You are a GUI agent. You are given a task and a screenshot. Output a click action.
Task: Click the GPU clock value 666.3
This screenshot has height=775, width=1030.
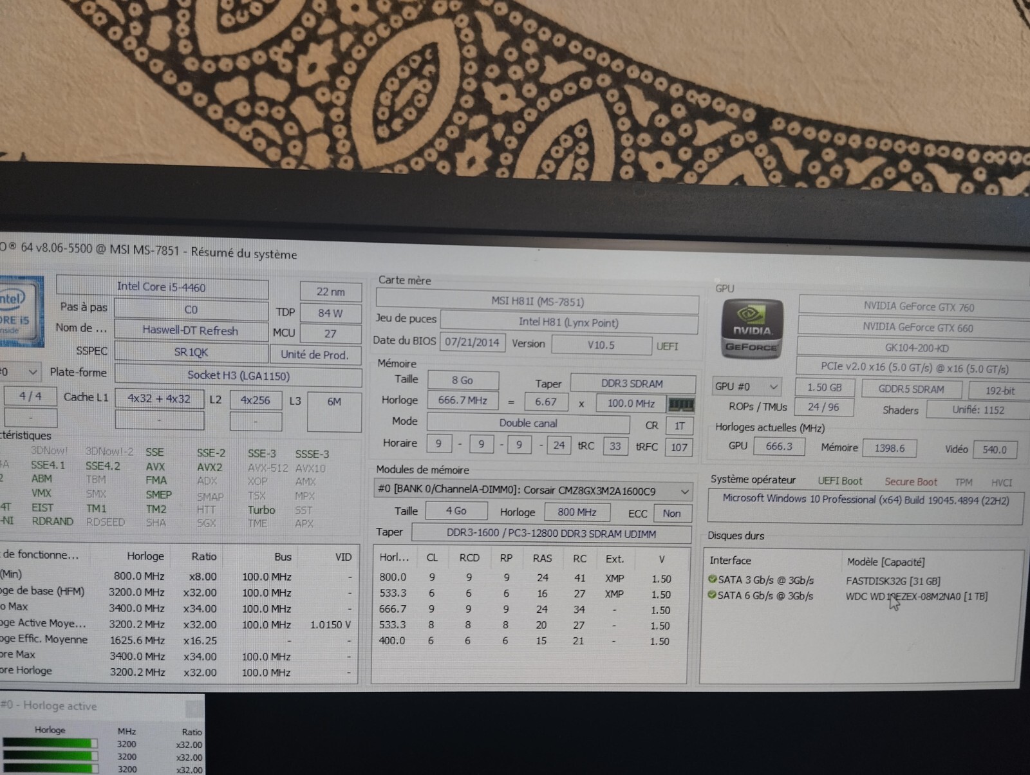click(779, 446)
